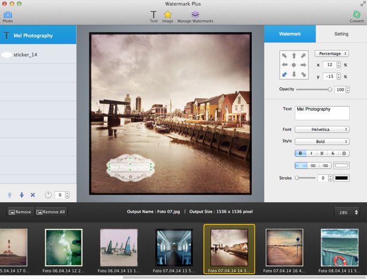Align watermark to left center
The height and width of the screenshot is (279, 367).
(x=284, y=65)
